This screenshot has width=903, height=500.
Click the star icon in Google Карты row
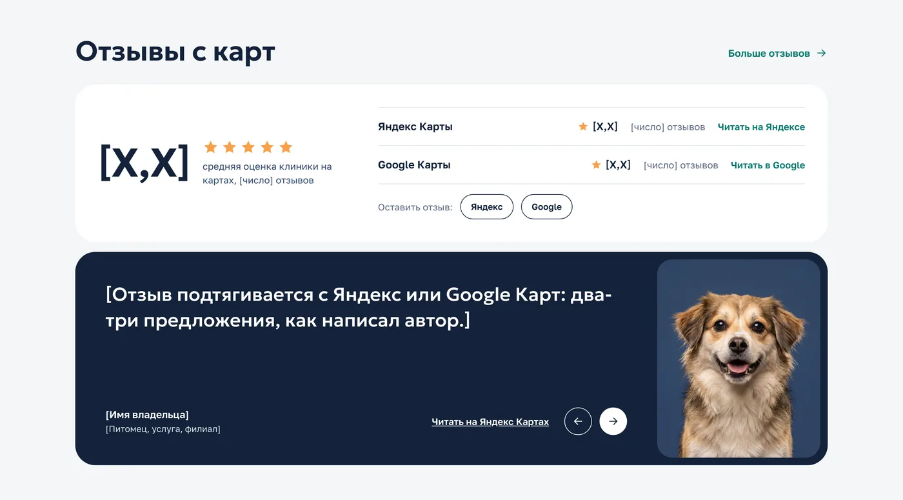click(x=596, y=165)
